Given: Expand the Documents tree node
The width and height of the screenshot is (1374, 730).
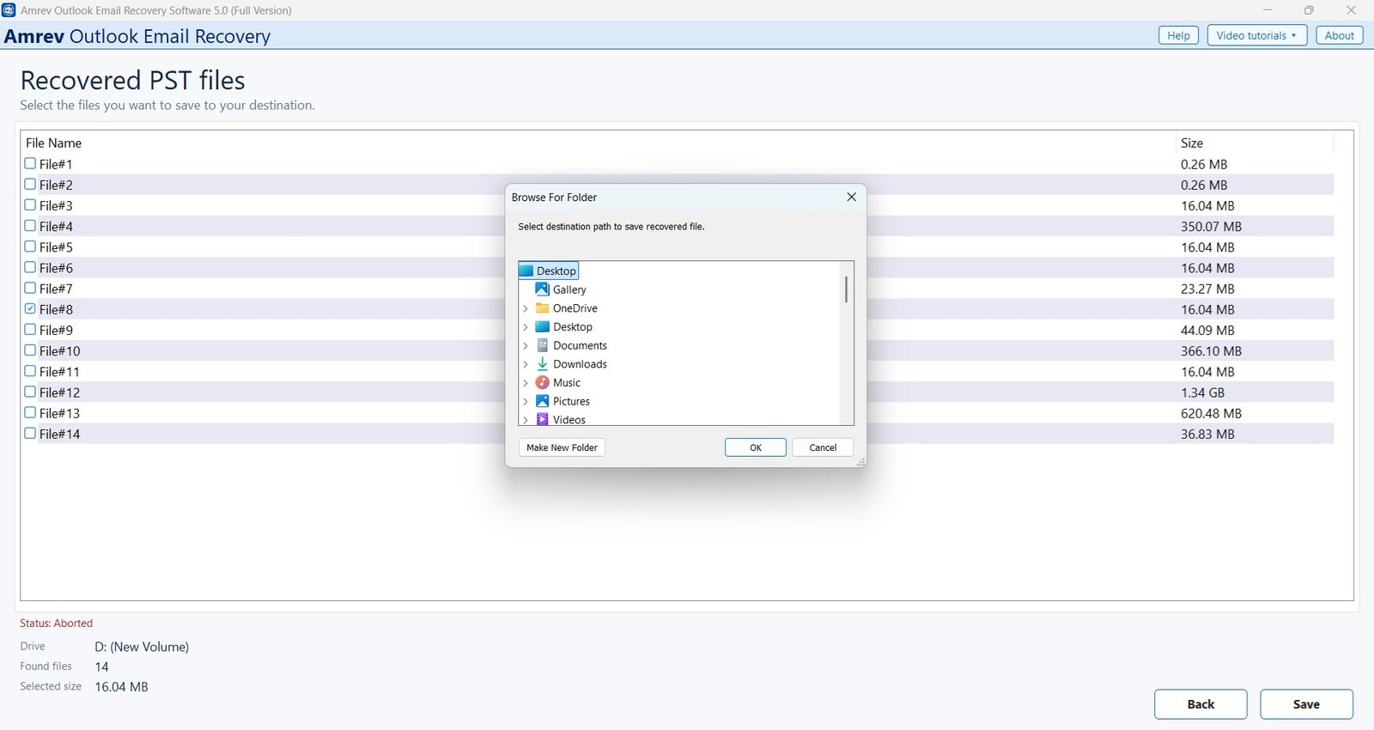Looking at the screenshot, I should click(x=526, y=346).
